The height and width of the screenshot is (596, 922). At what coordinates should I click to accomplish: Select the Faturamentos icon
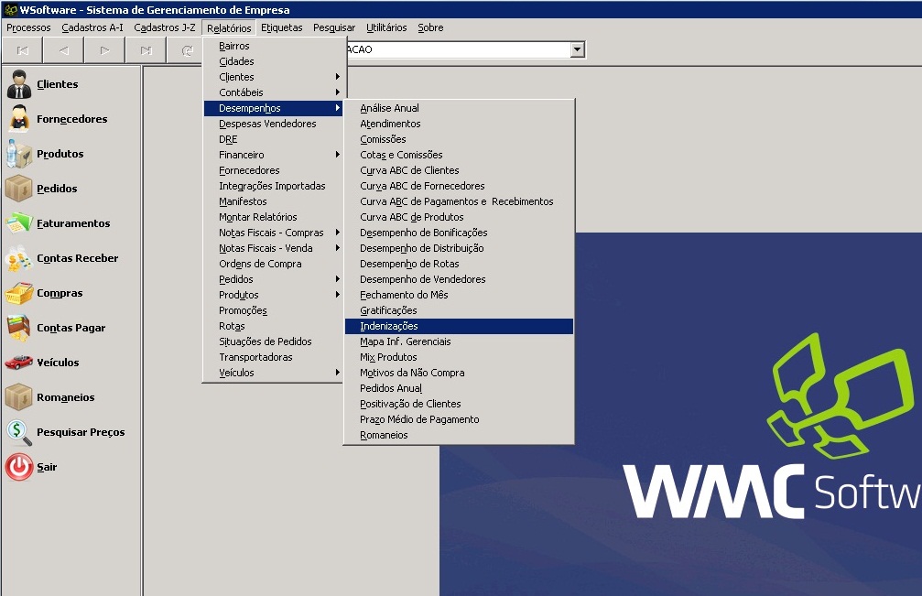click(x=19, y=223)
